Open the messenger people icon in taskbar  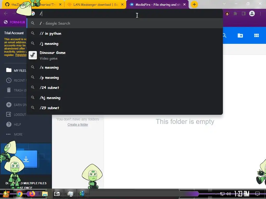click(x=82, y=194)
